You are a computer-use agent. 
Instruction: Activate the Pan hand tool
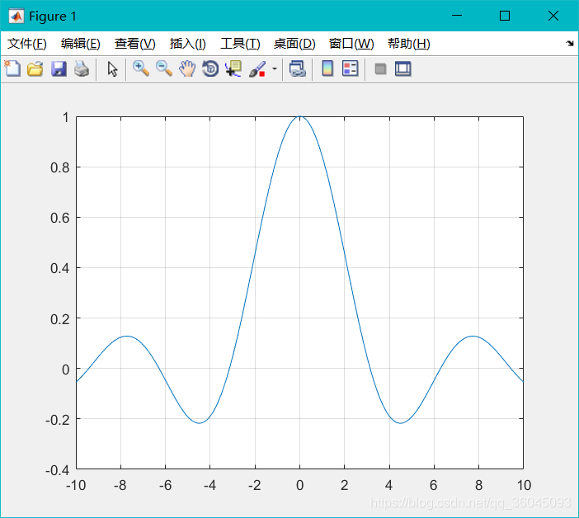pos(187,69)
